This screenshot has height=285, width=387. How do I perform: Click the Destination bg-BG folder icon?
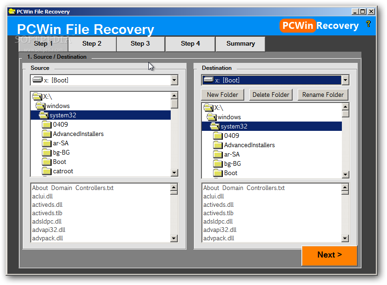218,163
